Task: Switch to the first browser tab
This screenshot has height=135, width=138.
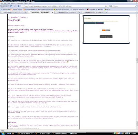Action: 13,12
